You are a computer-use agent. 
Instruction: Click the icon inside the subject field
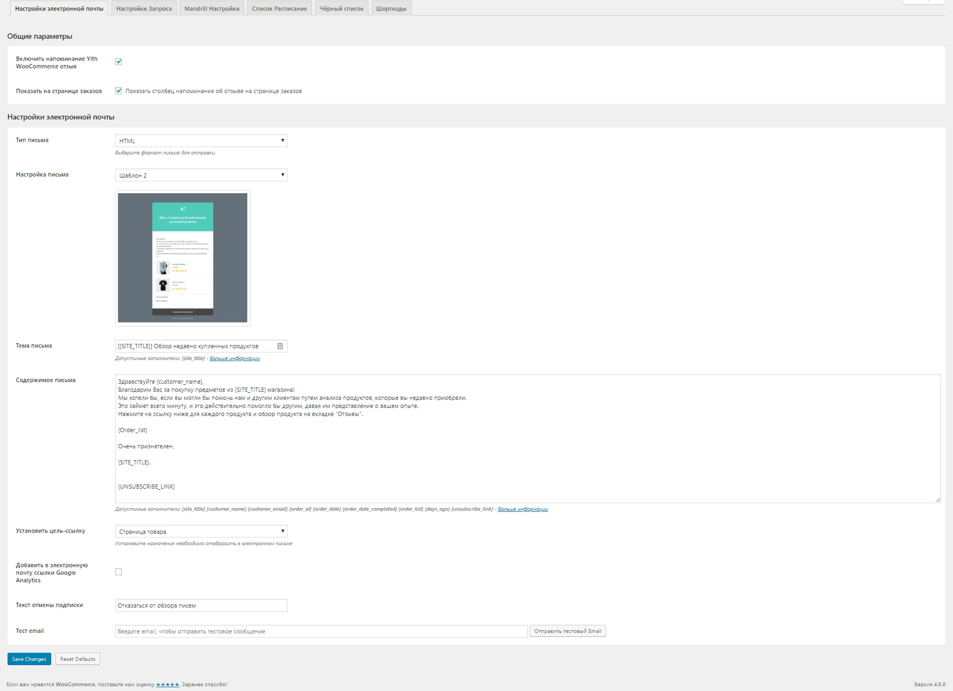click(280, 346)
